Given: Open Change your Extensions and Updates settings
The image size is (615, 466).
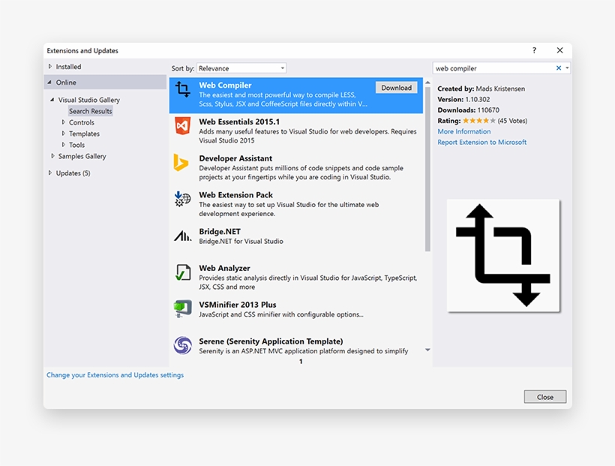Looking at the screenshot, I should (x=115, y=375).
